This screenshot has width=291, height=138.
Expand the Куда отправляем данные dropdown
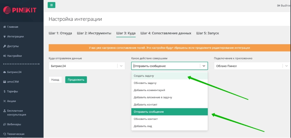[87, 66]
